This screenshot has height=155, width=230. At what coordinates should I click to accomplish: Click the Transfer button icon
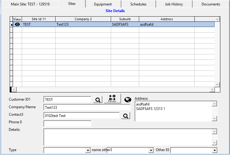112,98
